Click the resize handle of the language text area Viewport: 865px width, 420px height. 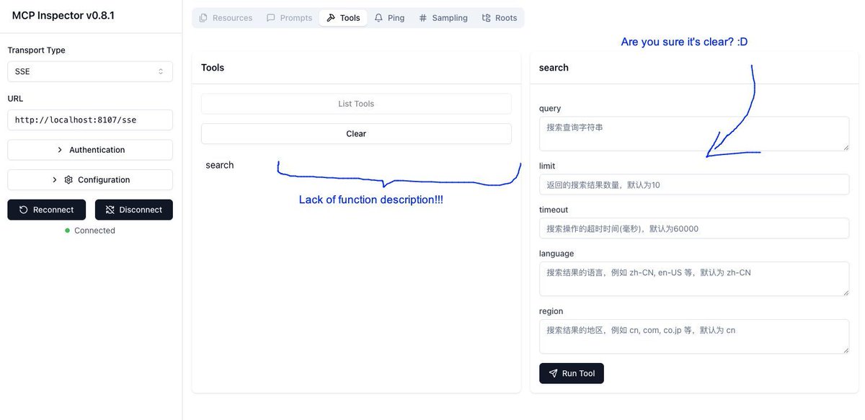click(x=846, y=292)
